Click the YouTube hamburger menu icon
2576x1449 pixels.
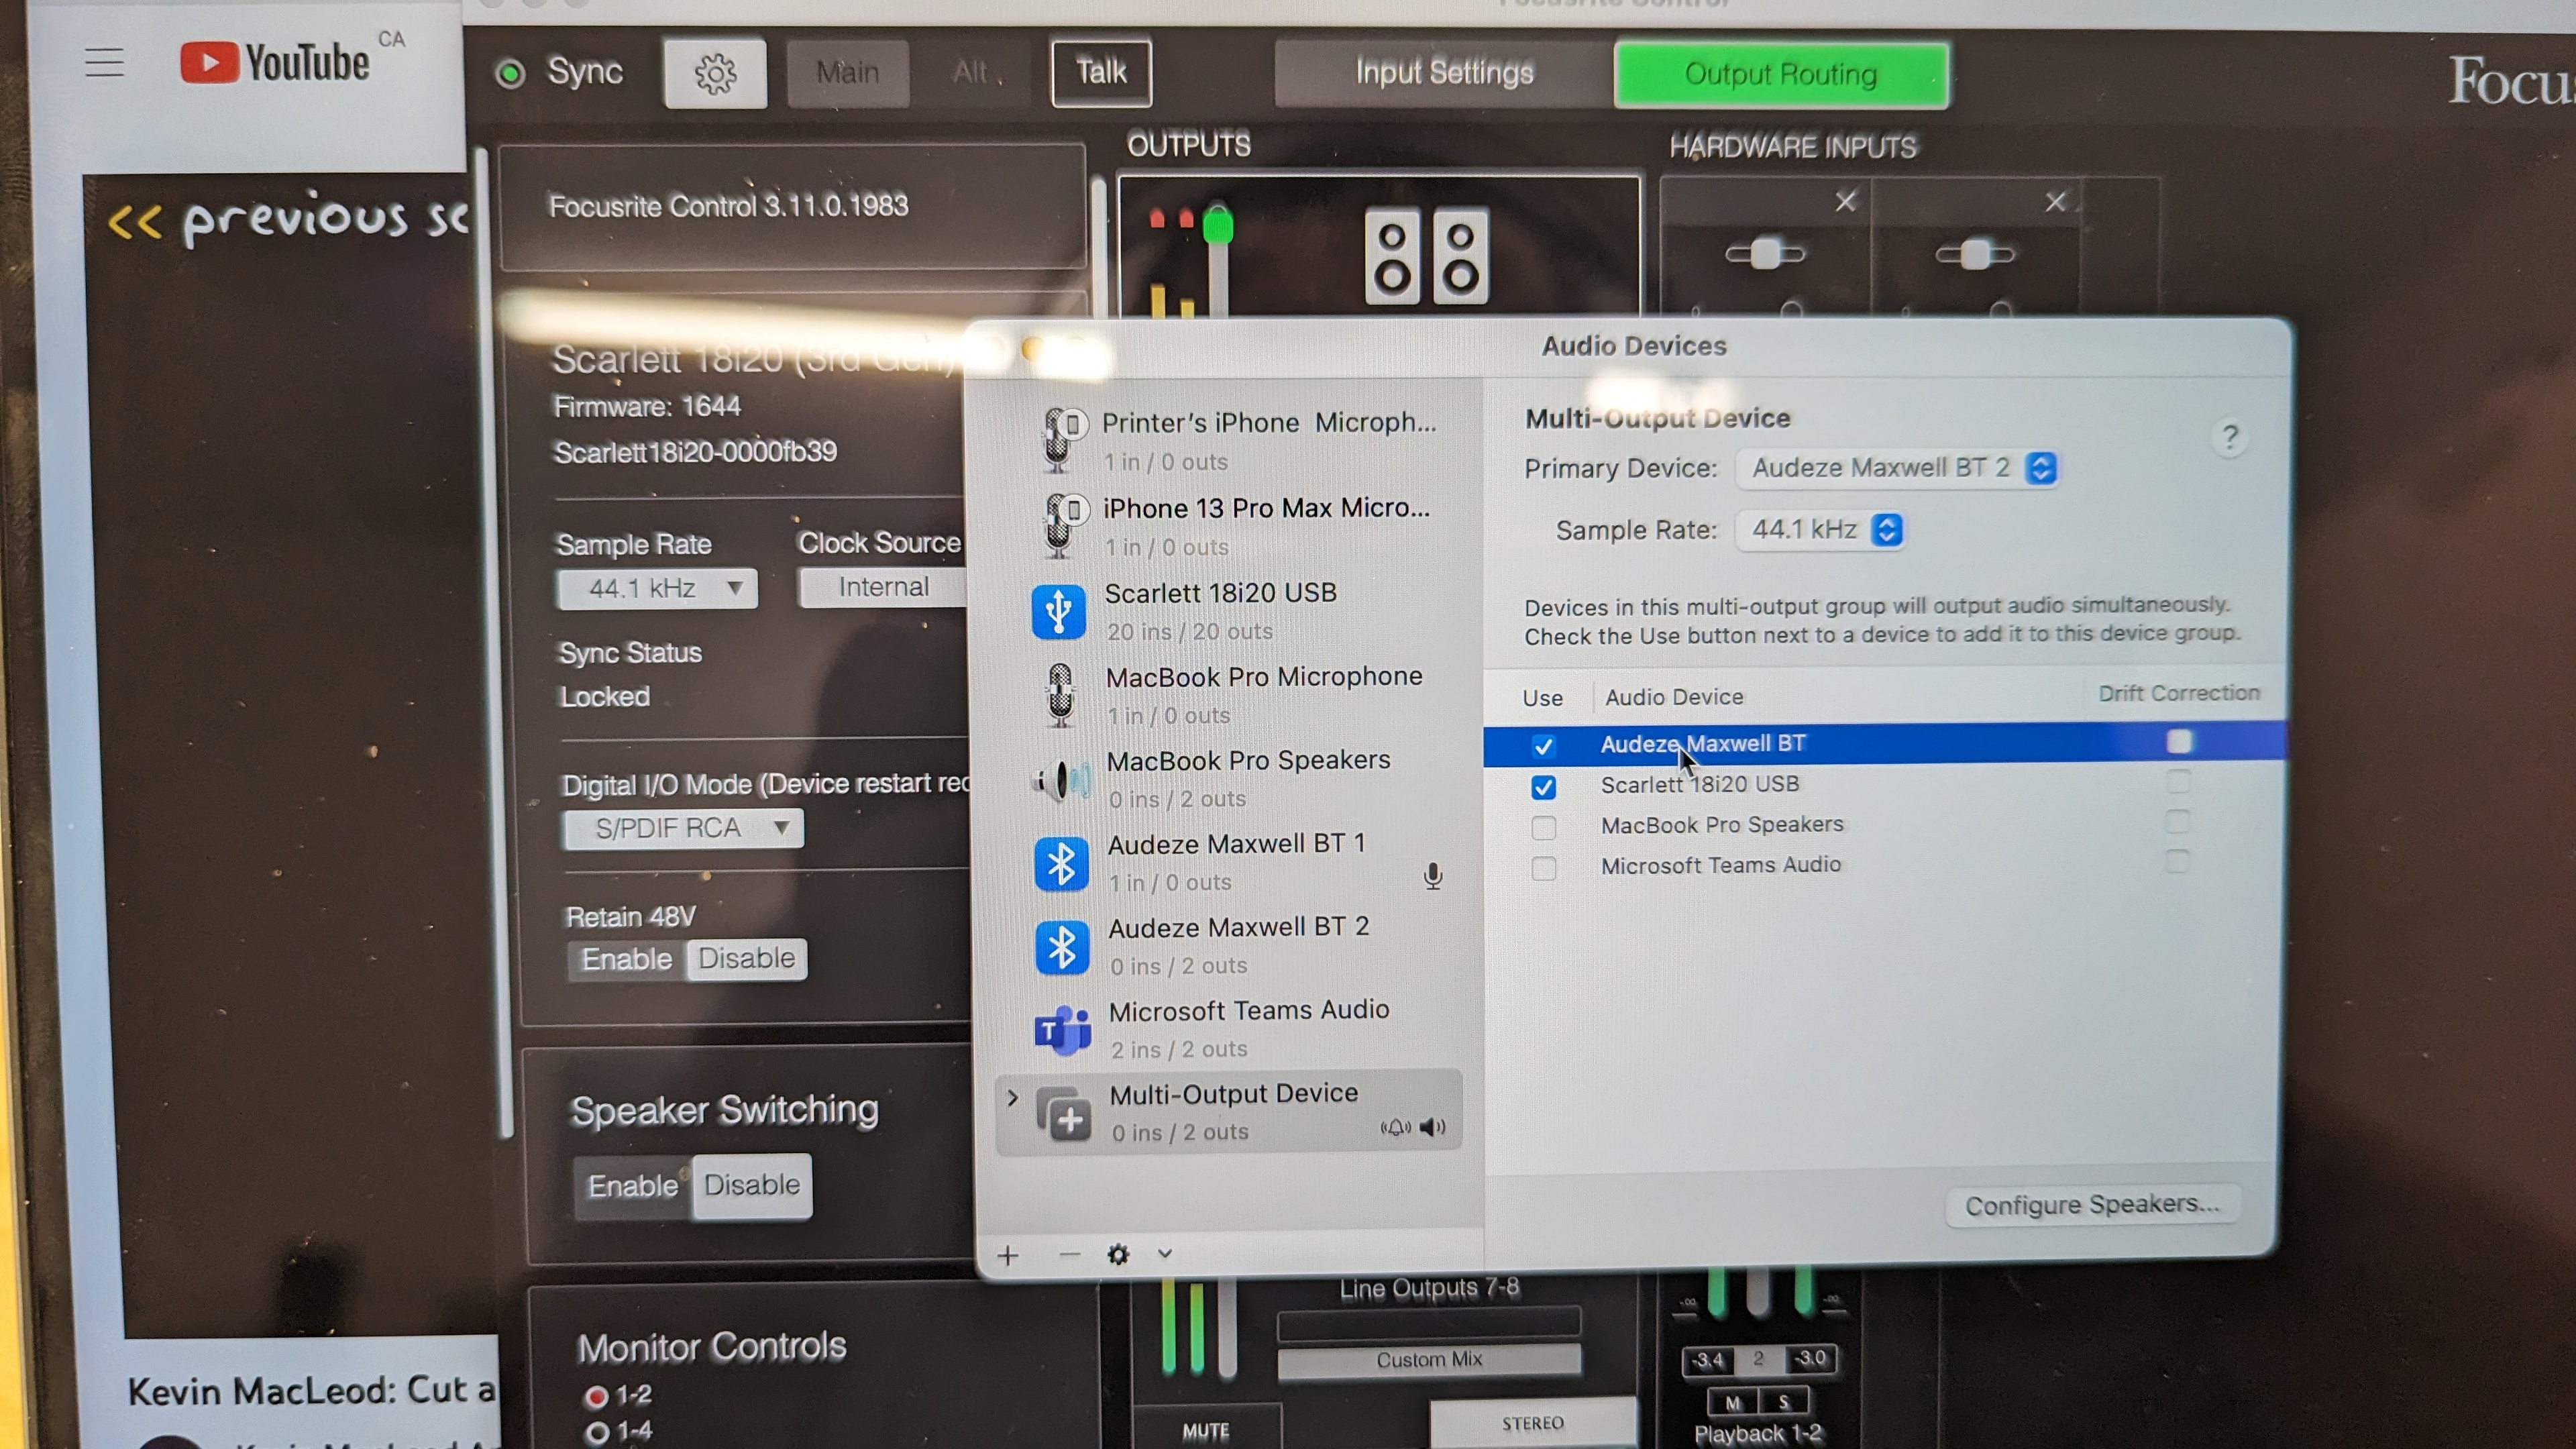point(104,63)
